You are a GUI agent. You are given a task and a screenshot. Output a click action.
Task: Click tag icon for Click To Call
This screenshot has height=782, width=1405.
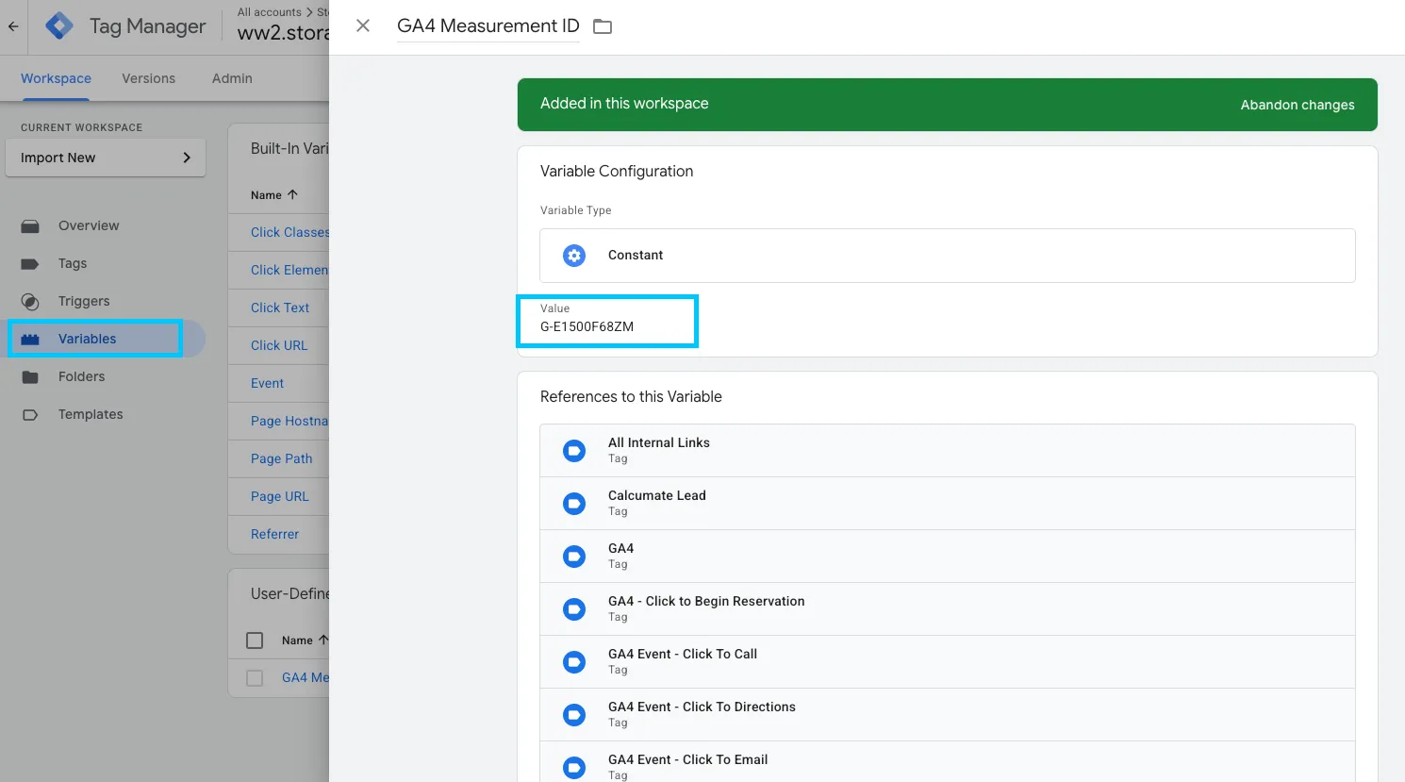(x=574, y=662)
